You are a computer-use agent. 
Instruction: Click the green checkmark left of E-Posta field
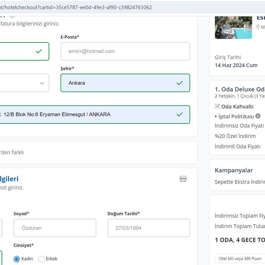pyautogui.click(x=39, y=51)
